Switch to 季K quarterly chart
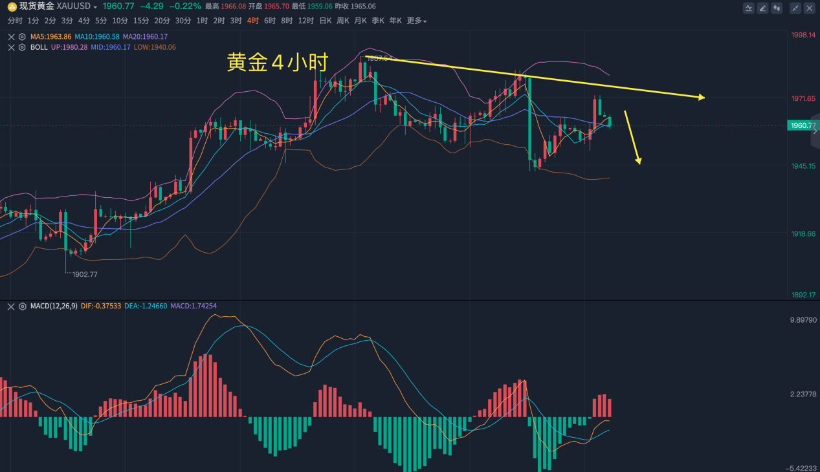 pos(378,21)
